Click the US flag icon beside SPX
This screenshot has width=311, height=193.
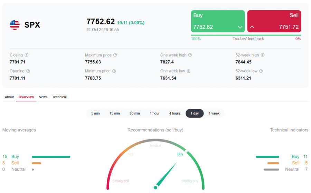pyautogui.click(x=15, y=25)
